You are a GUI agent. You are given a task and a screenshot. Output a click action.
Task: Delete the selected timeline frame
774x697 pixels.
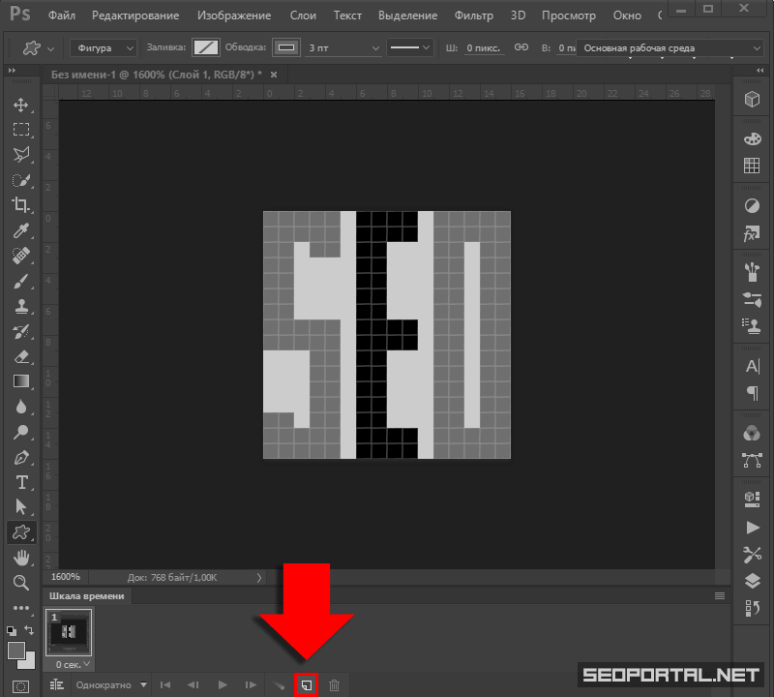pos(334,684)
